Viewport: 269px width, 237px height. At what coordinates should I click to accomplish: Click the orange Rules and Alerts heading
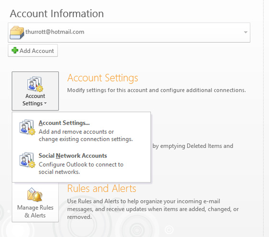coord(101,189)
